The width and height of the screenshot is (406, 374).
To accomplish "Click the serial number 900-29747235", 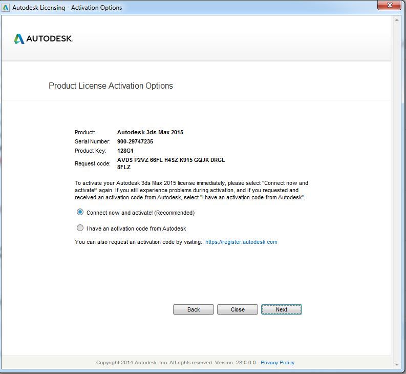I will tap(135, 141).
